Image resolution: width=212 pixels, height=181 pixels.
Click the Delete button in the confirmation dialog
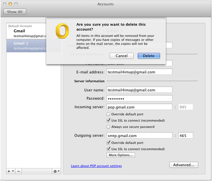tap(149, 56)
